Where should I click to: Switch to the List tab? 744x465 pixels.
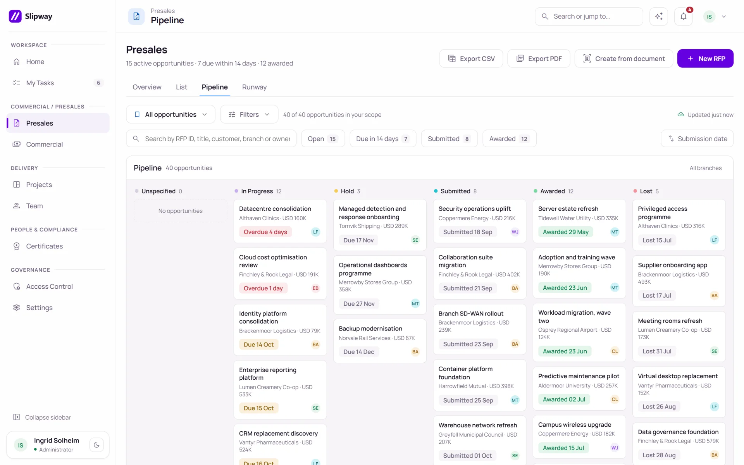tap(181, 87)
